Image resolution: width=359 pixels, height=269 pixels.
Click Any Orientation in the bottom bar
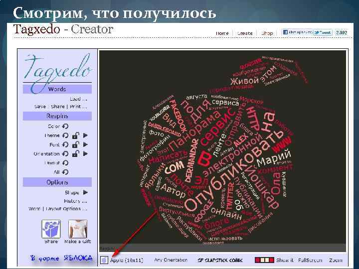point(171,260)
